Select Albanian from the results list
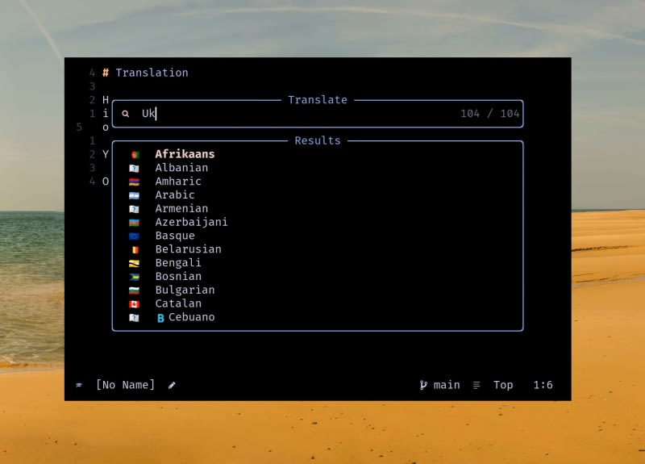This screenshot has height=464, width=645. click(x=181, y=168)
